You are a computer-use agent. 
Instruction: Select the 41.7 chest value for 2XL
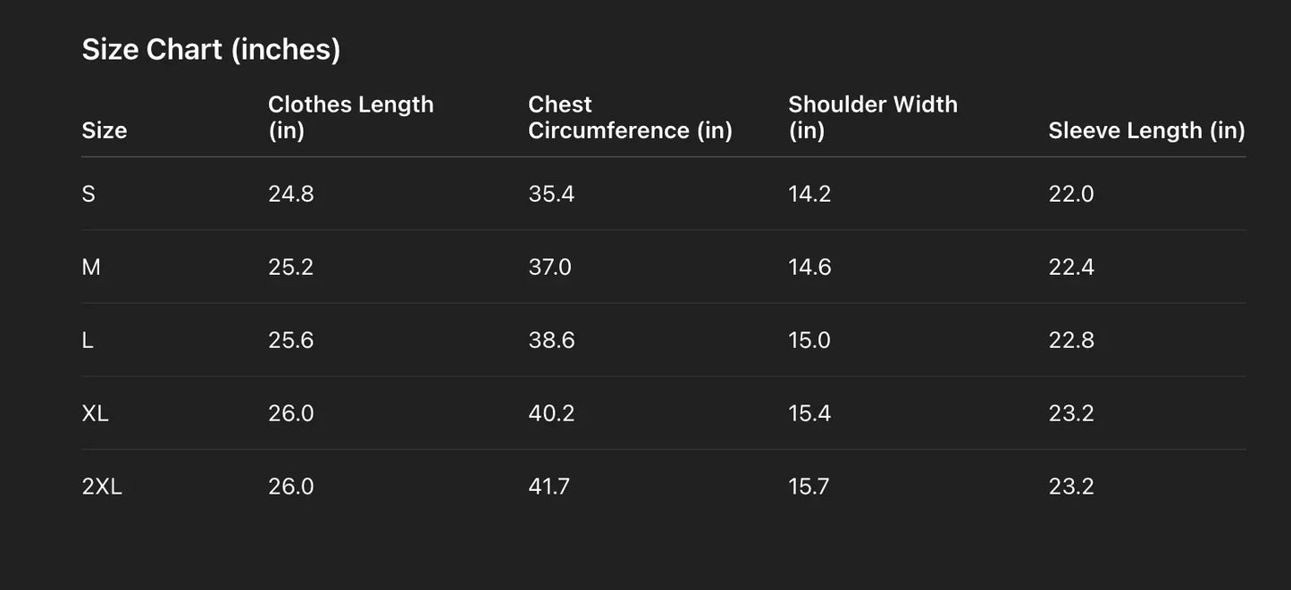(x=549, y=486)
